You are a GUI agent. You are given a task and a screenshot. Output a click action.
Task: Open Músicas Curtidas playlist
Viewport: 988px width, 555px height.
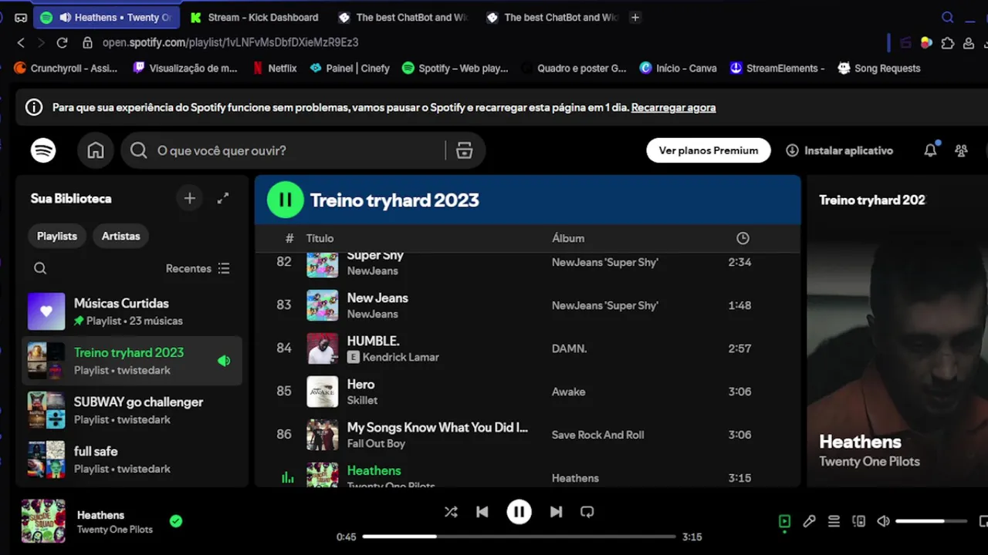132,311
